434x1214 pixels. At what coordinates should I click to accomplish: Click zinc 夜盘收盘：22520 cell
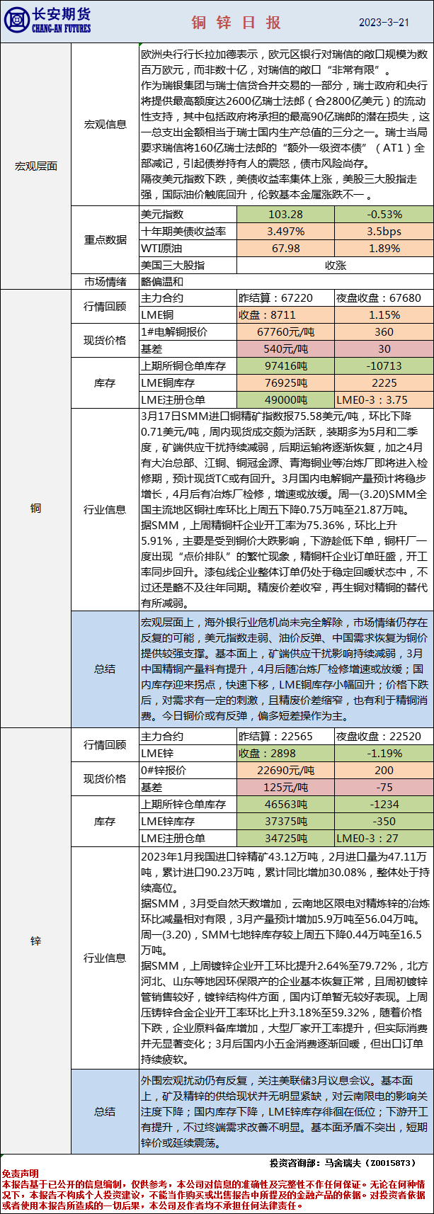tap(384, 737)
